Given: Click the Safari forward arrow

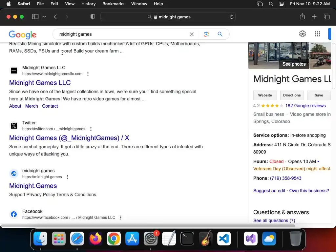Looking at the screenshot, I should (67, 17).
